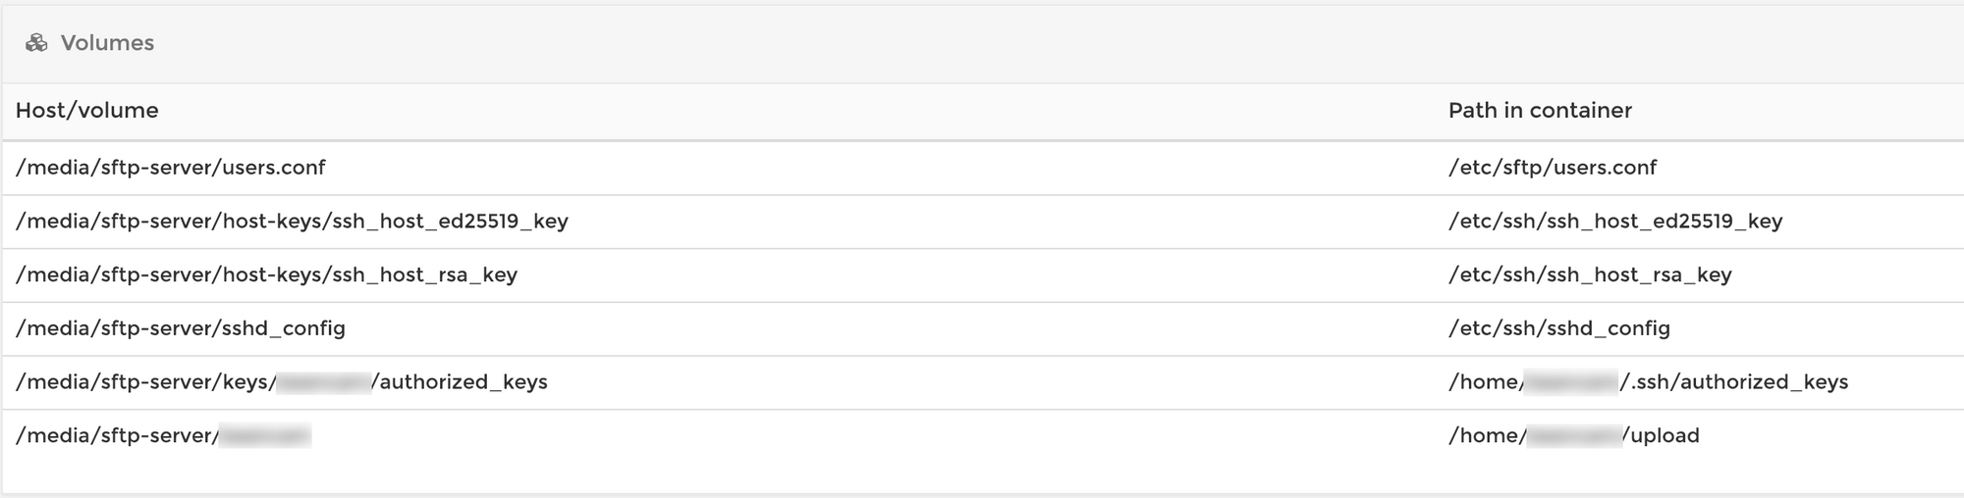Click blurred folder name in last host path
This screenshot has width=1964, height=498.
(265, 436)
